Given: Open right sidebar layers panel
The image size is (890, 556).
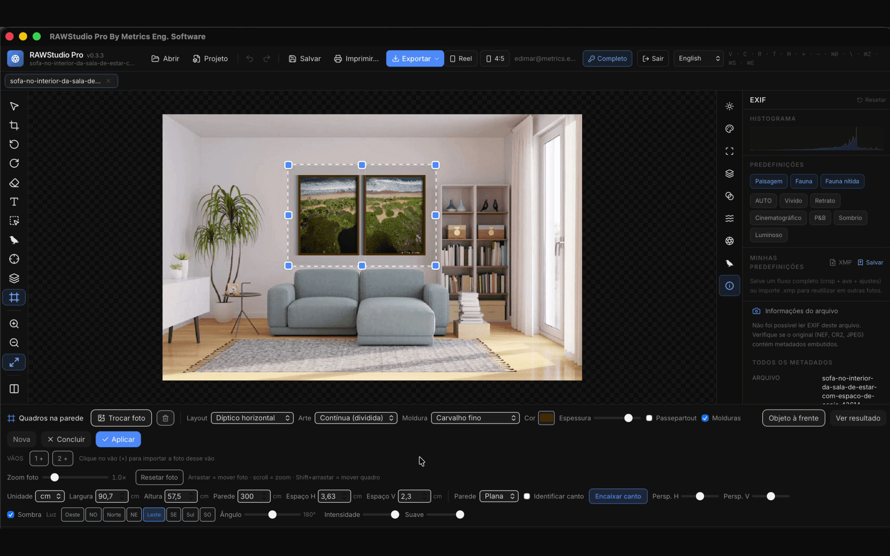Looking at the screenshot, I should coord(729,173).
